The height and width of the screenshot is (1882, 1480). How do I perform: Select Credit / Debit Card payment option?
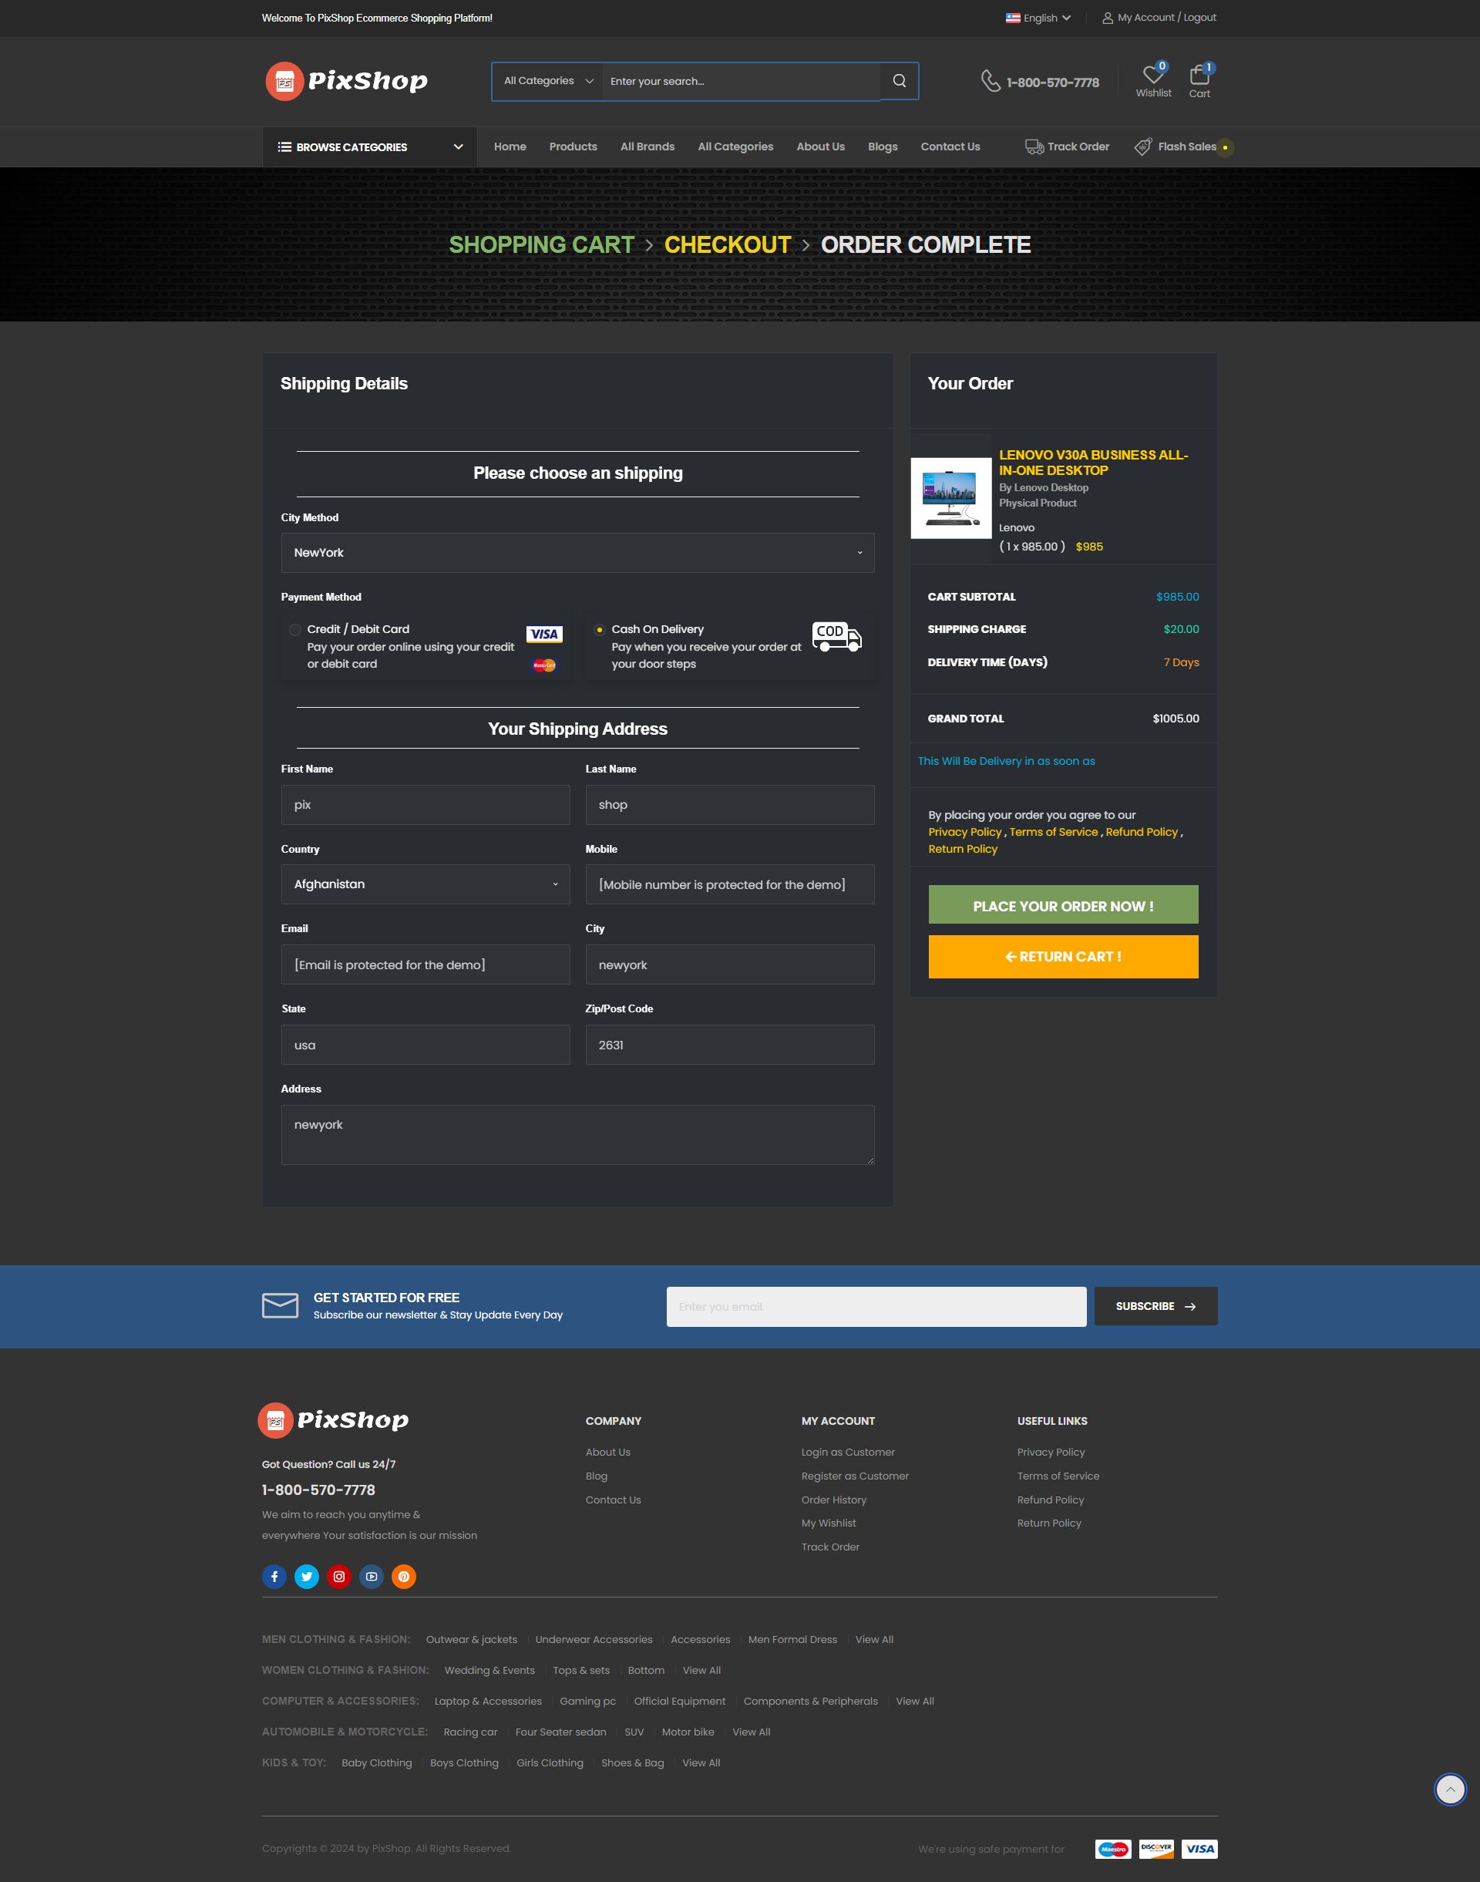[x=295, y=630]
